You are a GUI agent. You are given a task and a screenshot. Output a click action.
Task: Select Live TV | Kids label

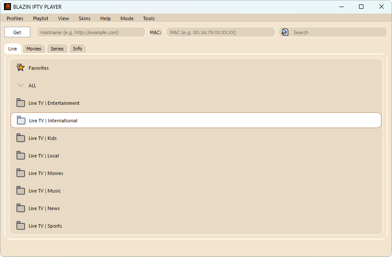tap(43, 138)
